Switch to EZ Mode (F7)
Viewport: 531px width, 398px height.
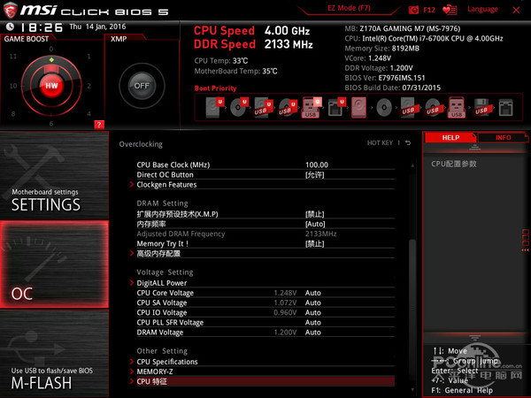349,8
